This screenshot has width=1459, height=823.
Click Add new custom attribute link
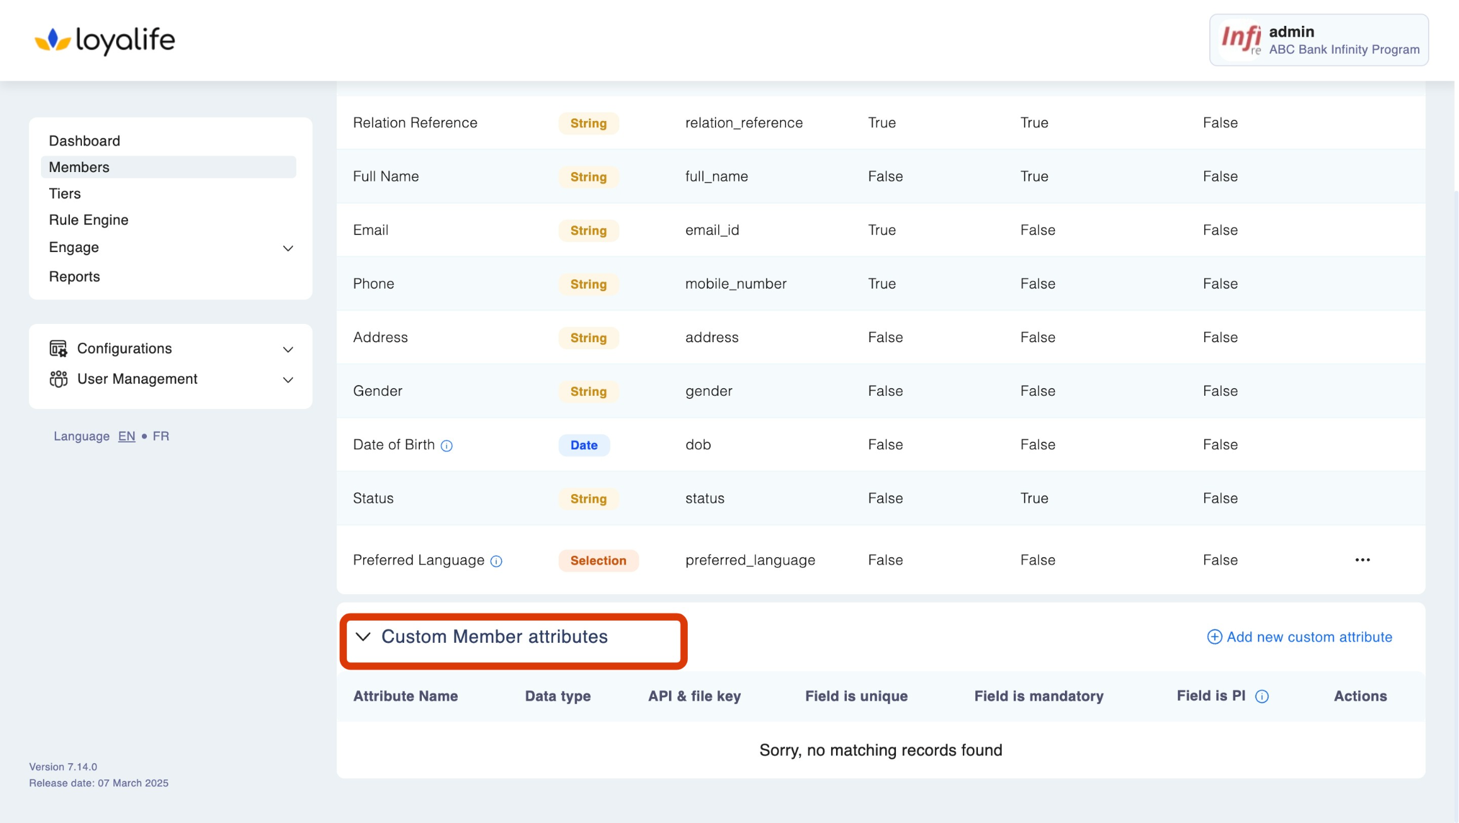1309,637
